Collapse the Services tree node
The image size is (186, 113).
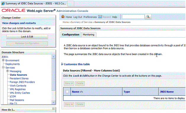click(3, 67)
